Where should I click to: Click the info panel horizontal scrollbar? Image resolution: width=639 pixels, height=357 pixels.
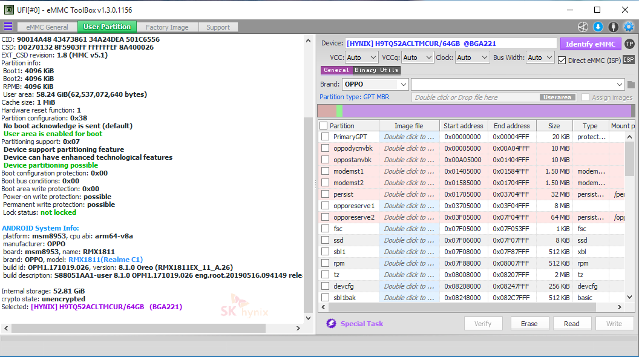[x=139, y=328]
